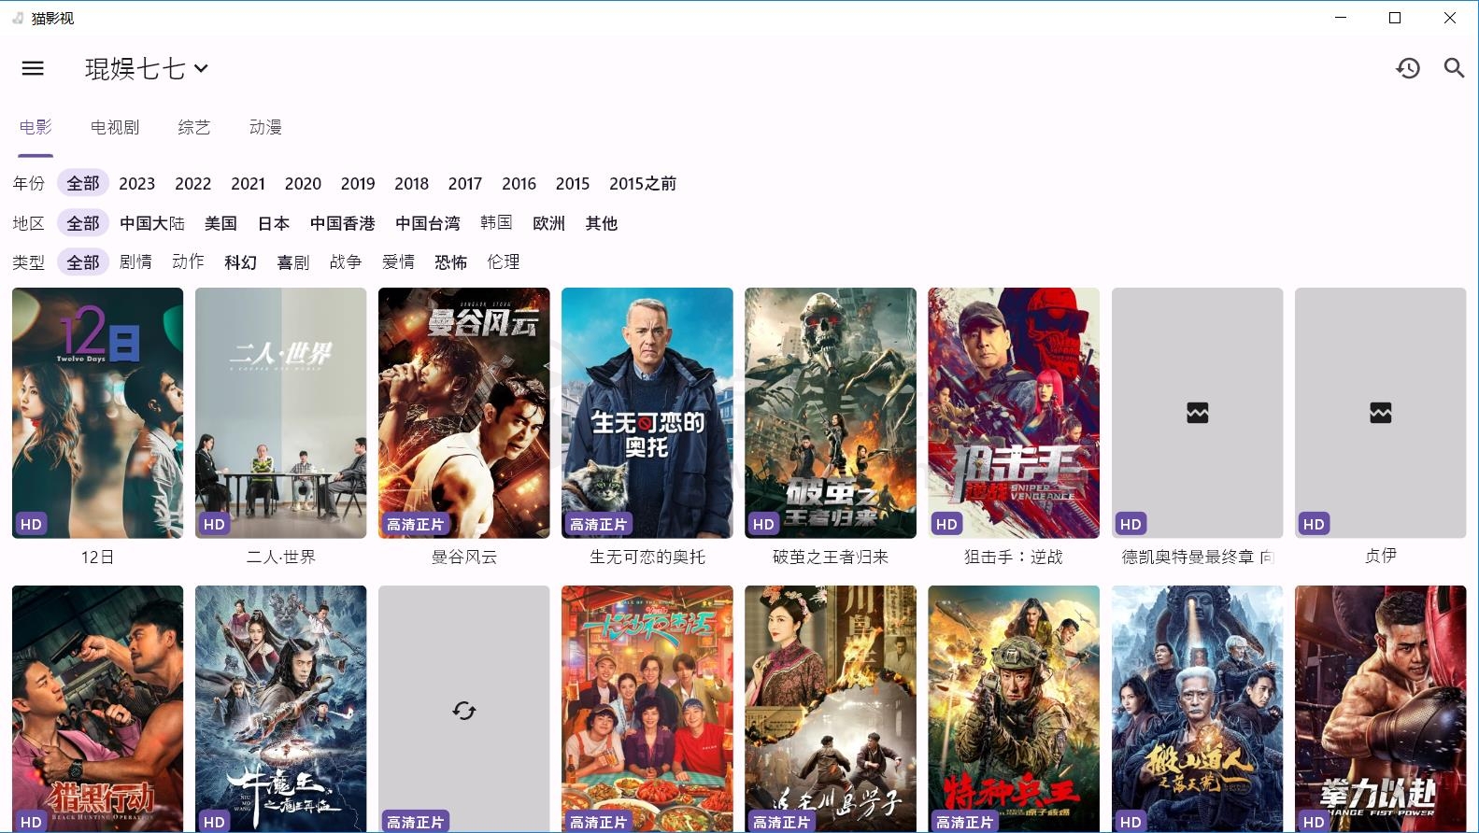Click the 曼谷风云 title text
The image size is (1479, 833).
pos(464,557)
